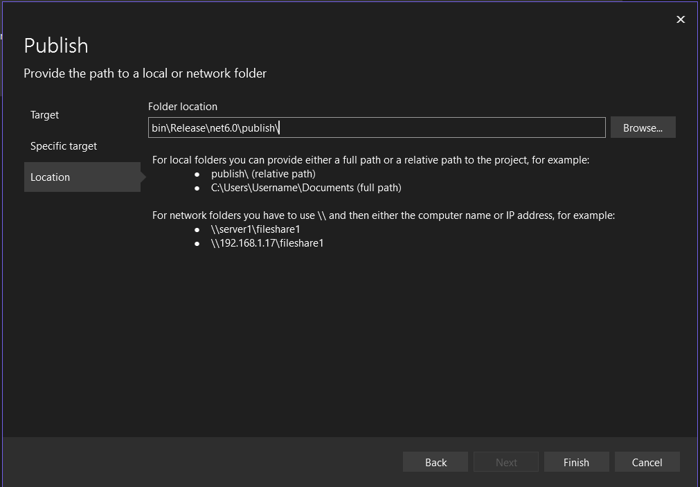Click the 'For network folders' instruction line
Image resolution: width=700 pixels, height=487 pixels.
tap(384, 215)
